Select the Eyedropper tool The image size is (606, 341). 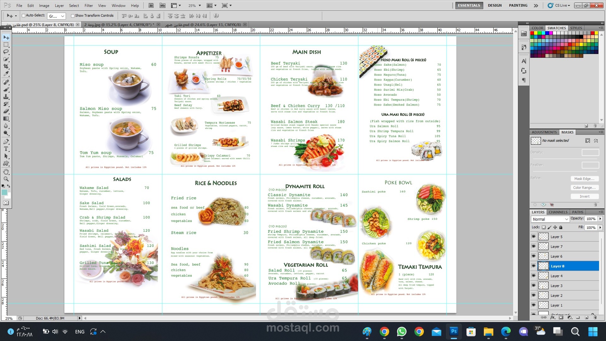coord(6,74)
